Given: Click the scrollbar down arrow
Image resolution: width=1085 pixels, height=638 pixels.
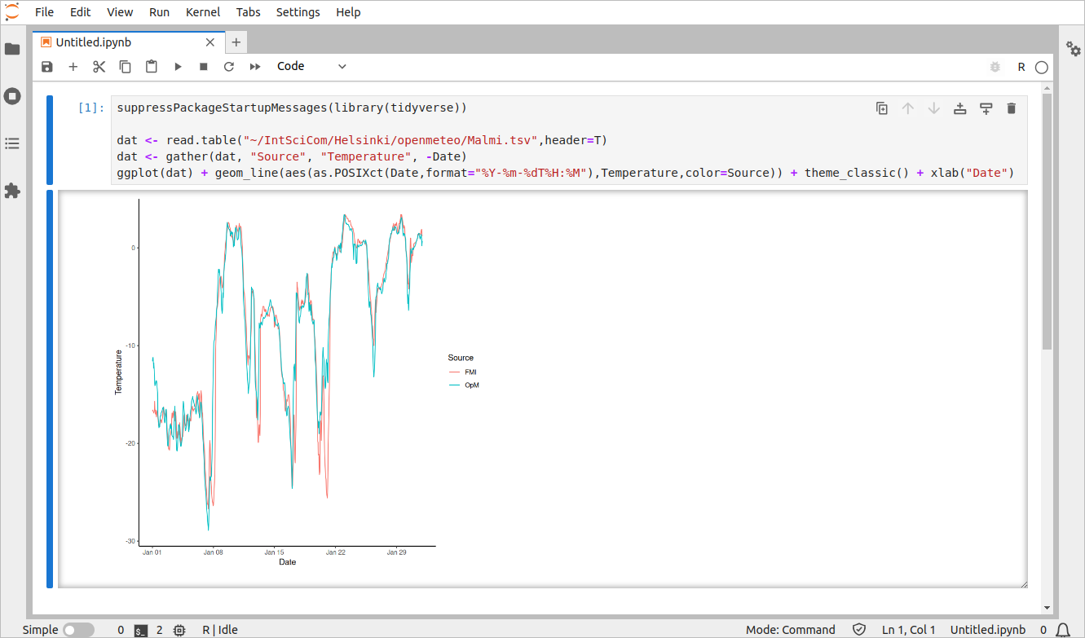Looking at the screenshot, I should [1047, 608].
